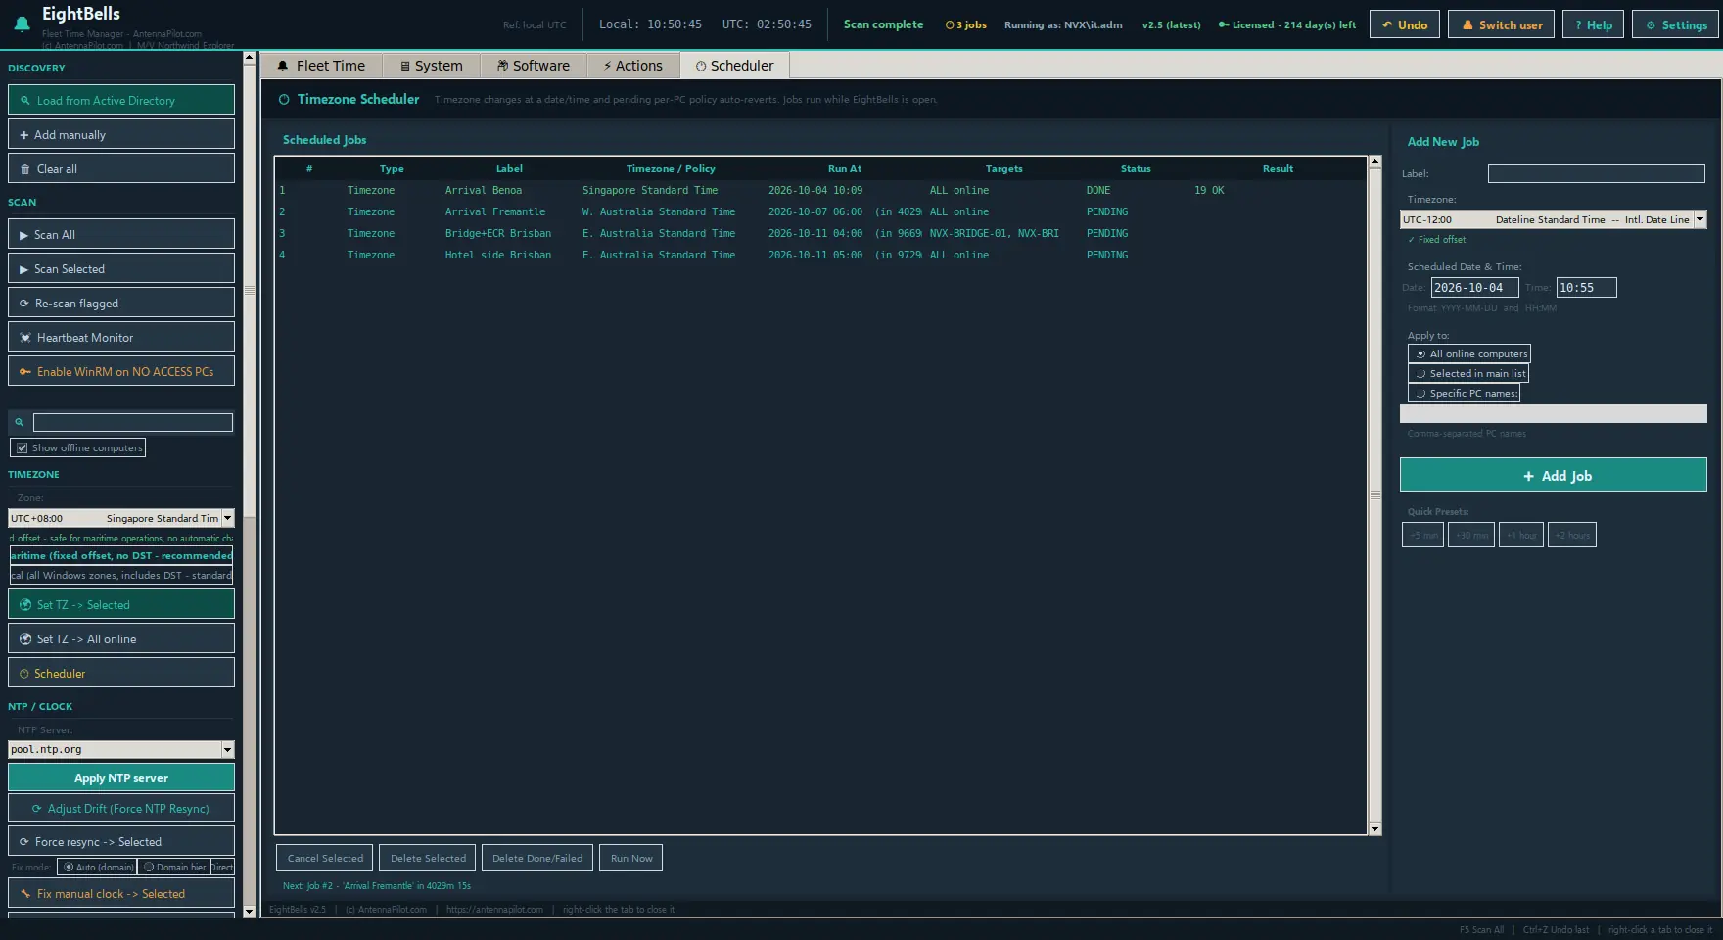1723x940 pixels.
Task: Switch to the Software tab
Action: [533, 66]
